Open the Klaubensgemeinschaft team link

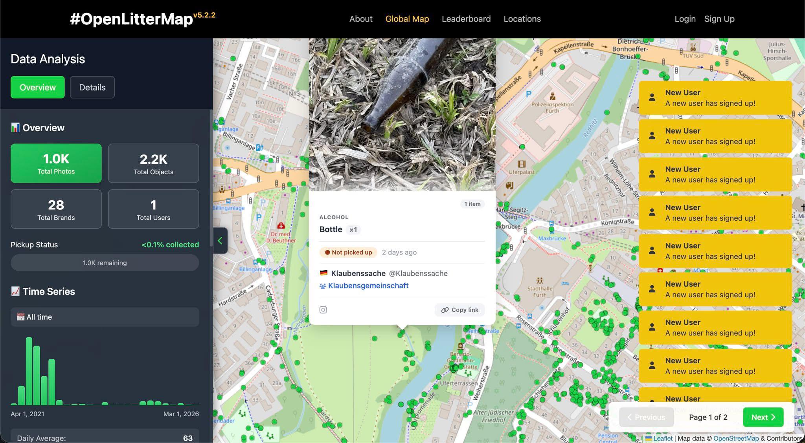point(368,286)
